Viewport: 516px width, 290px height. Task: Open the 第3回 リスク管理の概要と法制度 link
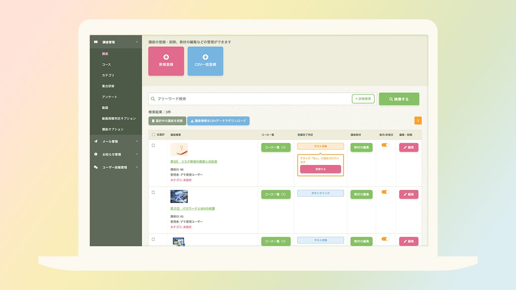193,162
